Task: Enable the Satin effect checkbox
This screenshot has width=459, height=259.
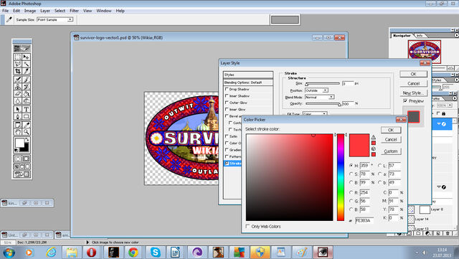Action: point(227,136)
